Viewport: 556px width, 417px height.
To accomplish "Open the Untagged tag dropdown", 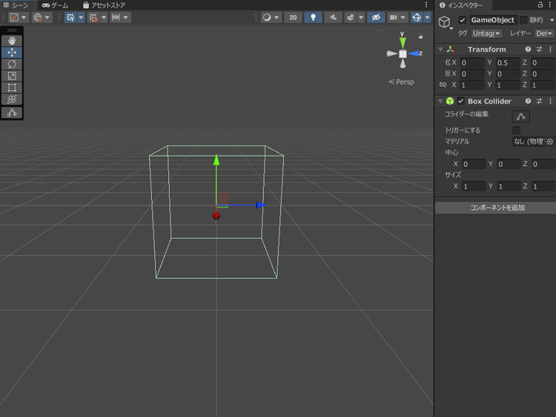I will 487,33.
